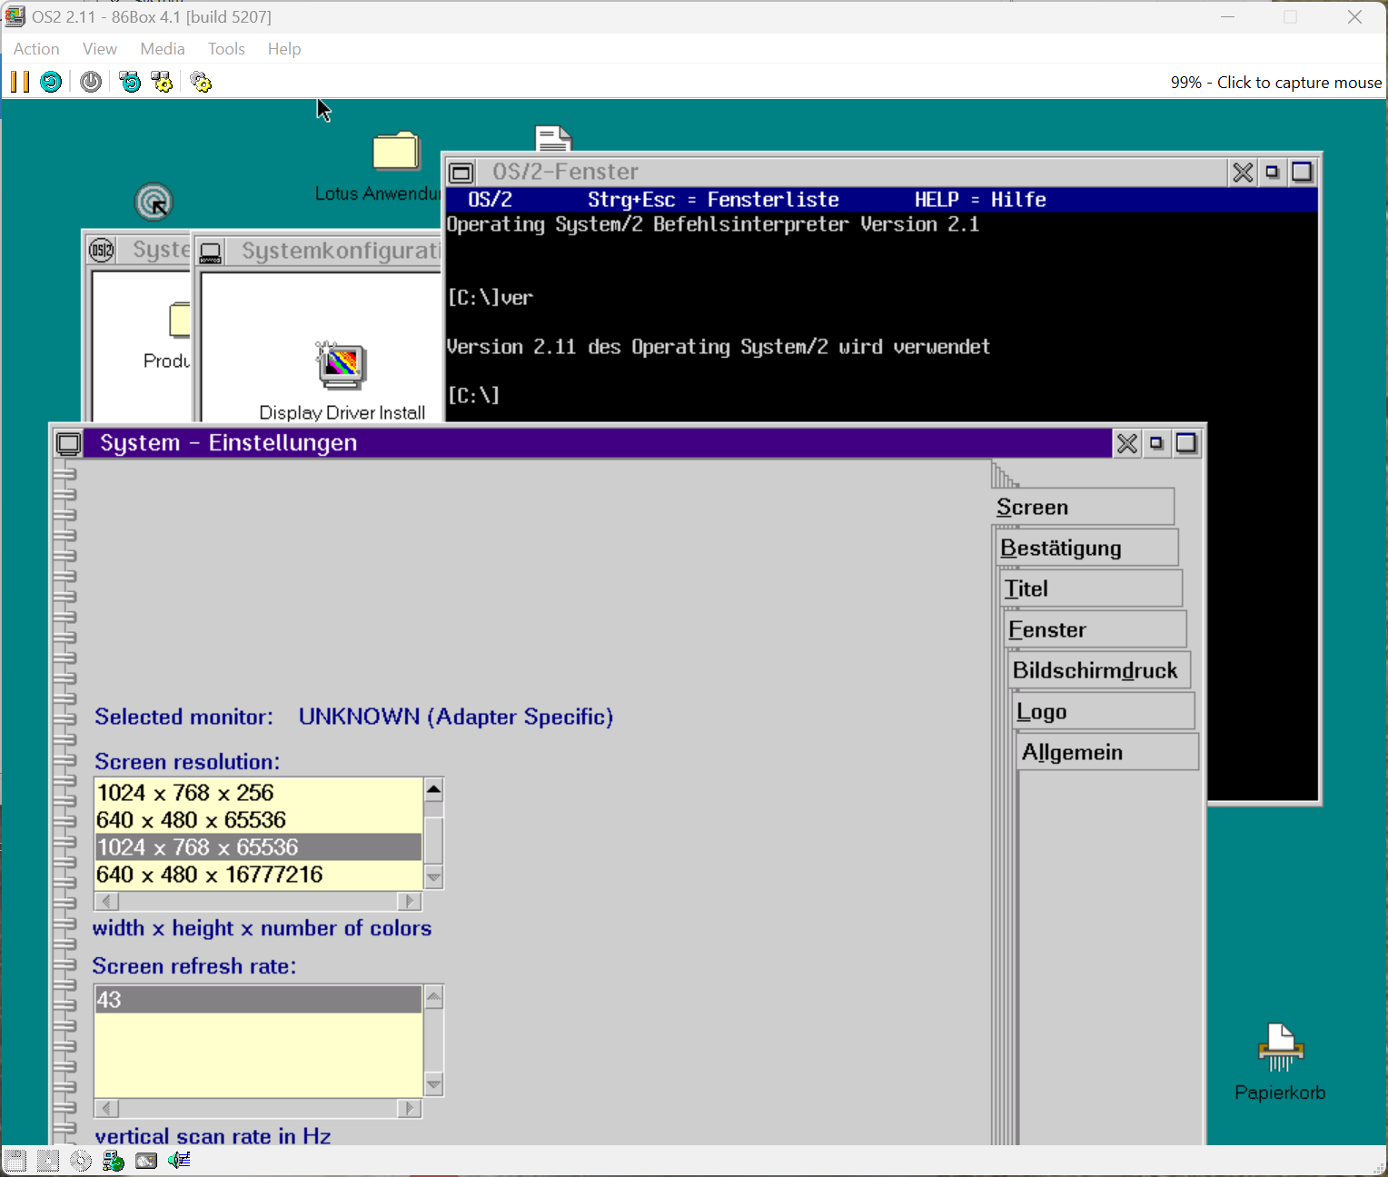This screenshot has height=1177, width=1388.
Task: Click the hard reset toolbar icon
Action: coord(52,82)
